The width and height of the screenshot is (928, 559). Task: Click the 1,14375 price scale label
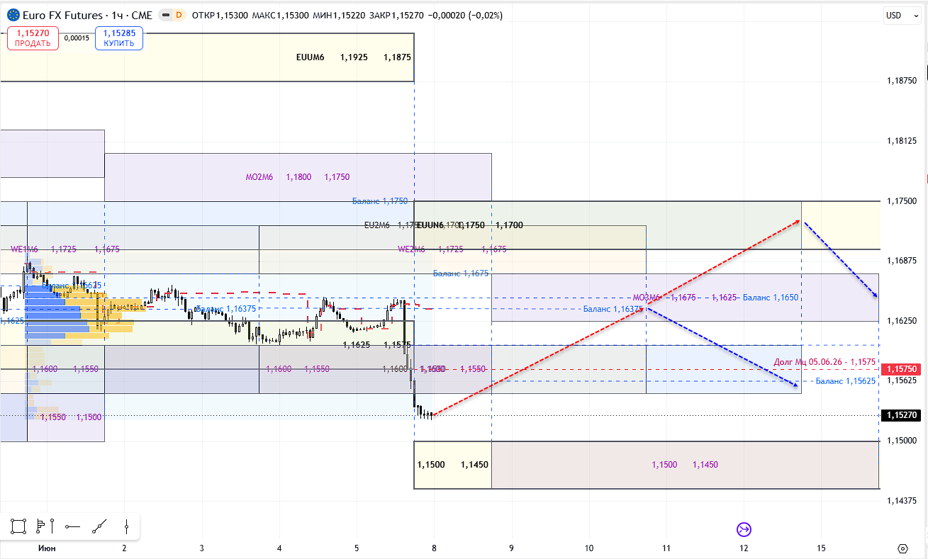[x=902, y=501]
